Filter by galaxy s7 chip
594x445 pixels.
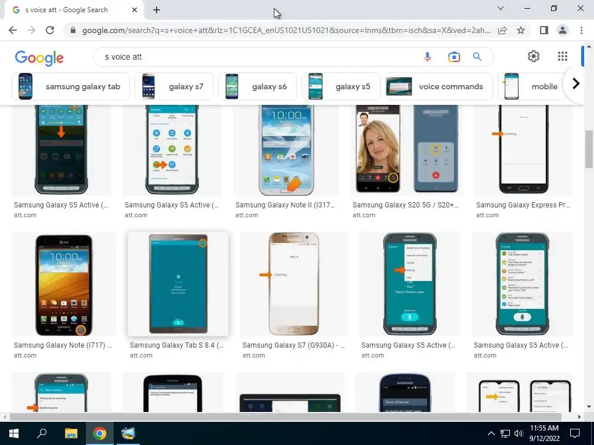pyautogui.click(x=174, y=86)
